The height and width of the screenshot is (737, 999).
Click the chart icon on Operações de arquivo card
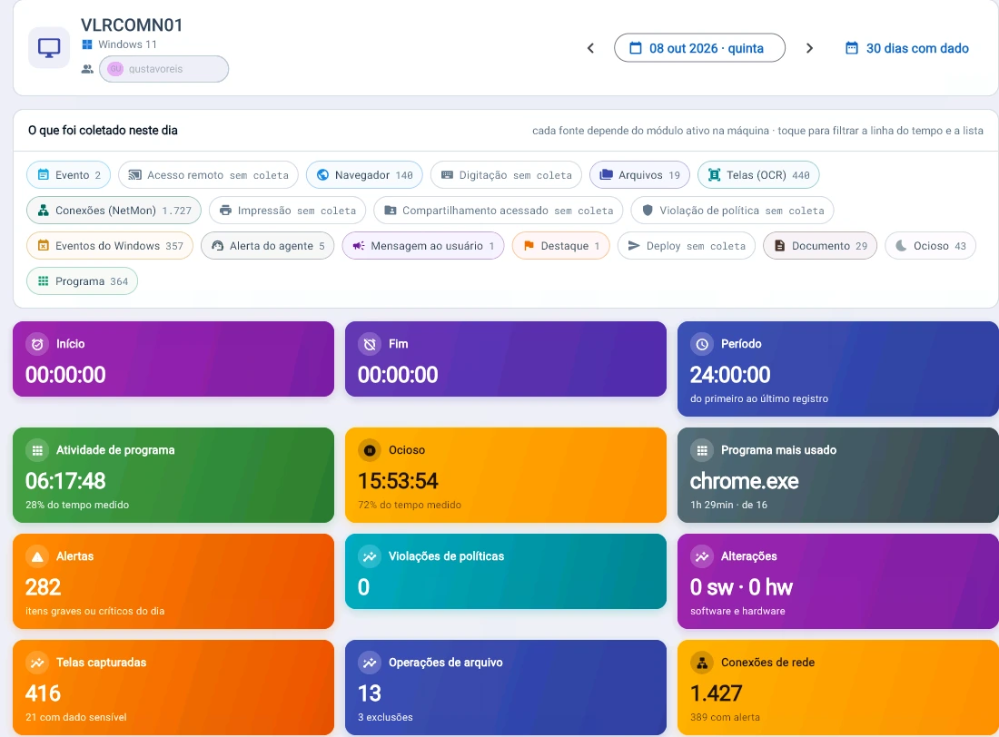pyautogui.click(x=370, y=663)
